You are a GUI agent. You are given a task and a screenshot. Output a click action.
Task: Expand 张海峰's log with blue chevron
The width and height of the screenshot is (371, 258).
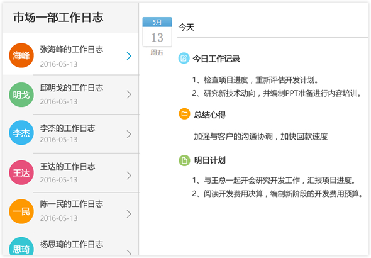coord(129,56)
